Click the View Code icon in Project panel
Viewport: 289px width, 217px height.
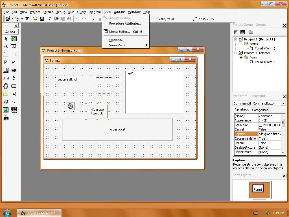pos(236,32)
